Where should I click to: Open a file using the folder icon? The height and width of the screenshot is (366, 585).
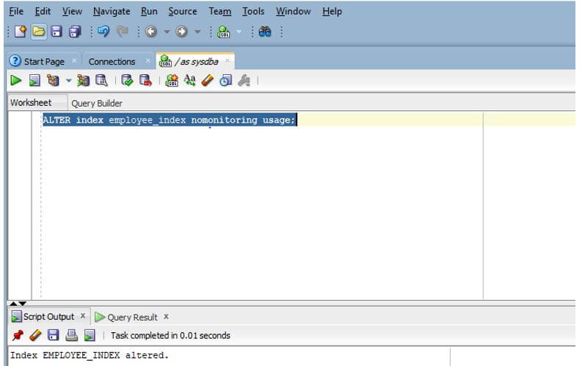tap(38, 32)
